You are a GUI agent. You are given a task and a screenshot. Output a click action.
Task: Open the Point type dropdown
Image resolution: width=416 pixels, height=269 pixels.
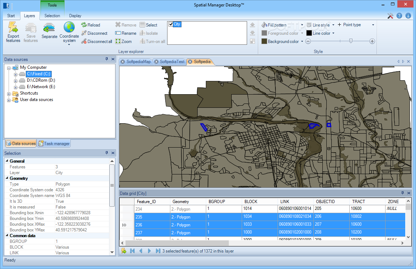[373, 25]
